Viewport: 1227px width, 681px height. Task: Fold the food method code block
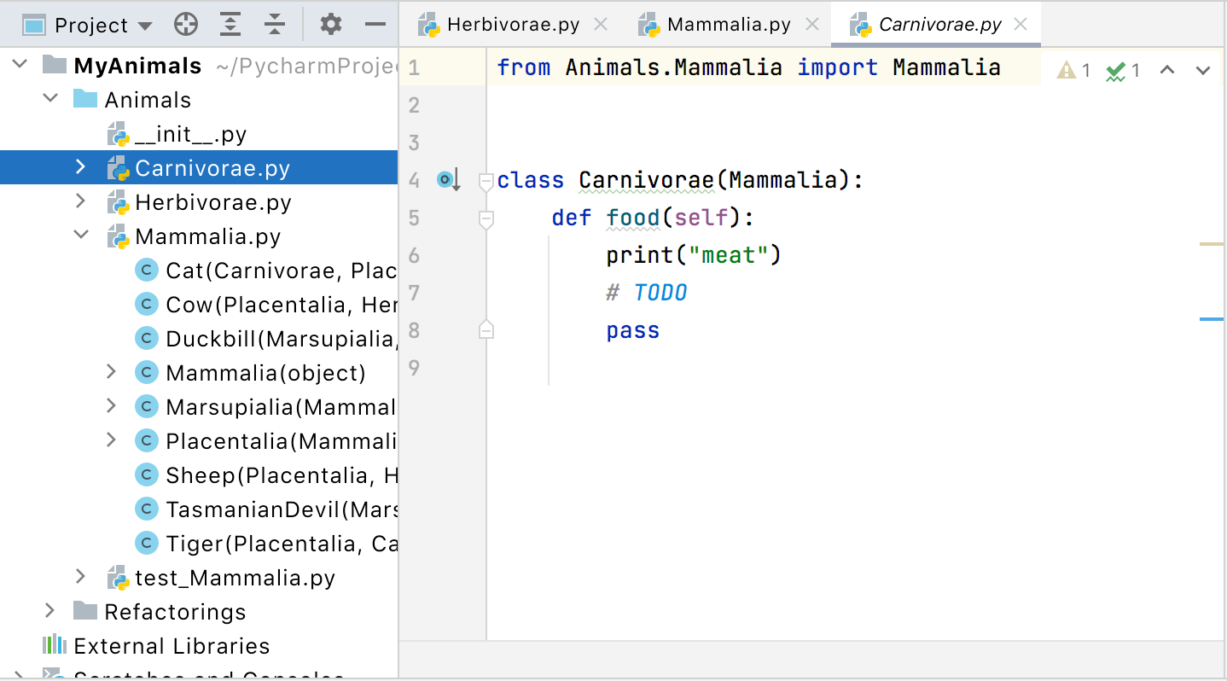click(x=486, y=218)
